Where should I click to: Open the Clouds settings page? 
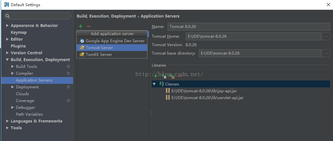coord(22,94)
